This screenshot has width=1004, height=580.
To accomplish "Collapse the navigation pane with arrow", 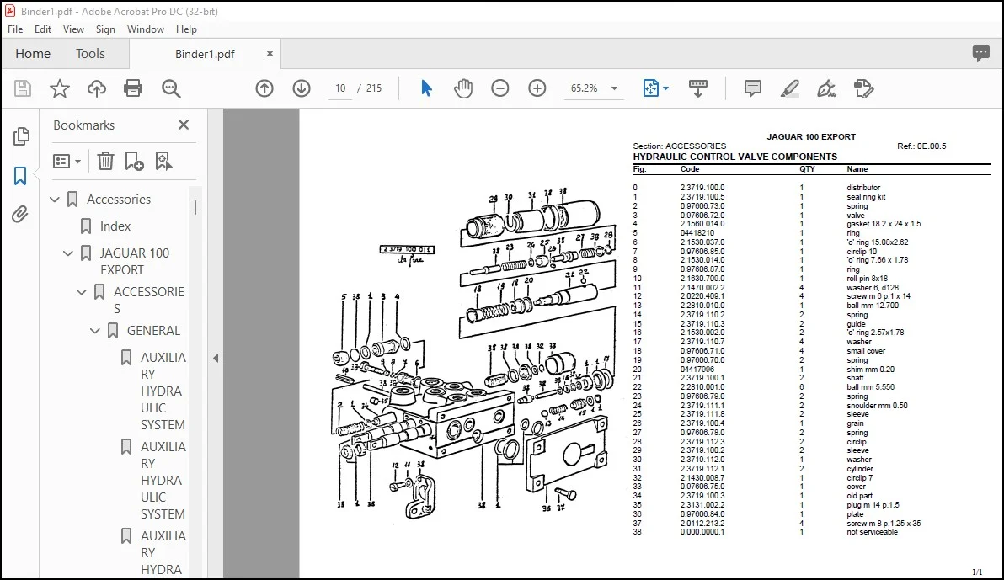I will [216, 358].
